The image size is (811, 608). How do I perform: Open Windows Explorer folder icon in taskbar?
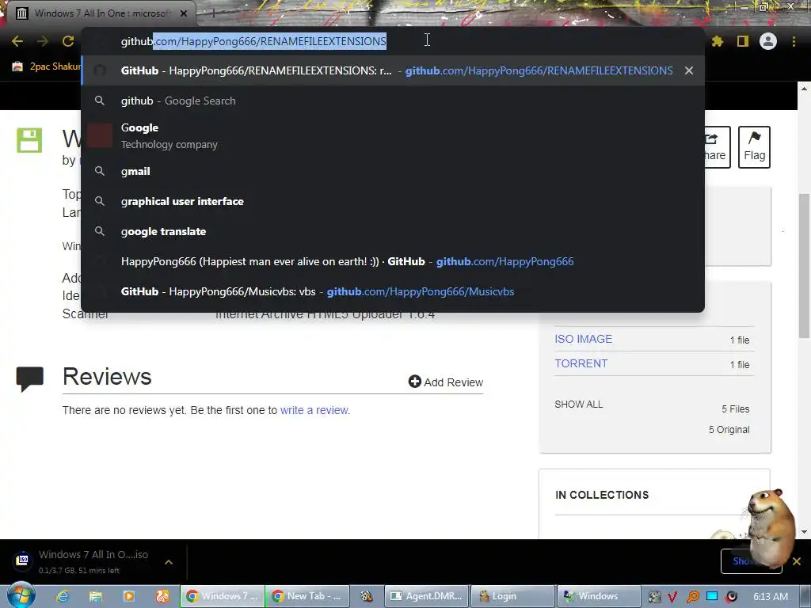tap(96, 596)
